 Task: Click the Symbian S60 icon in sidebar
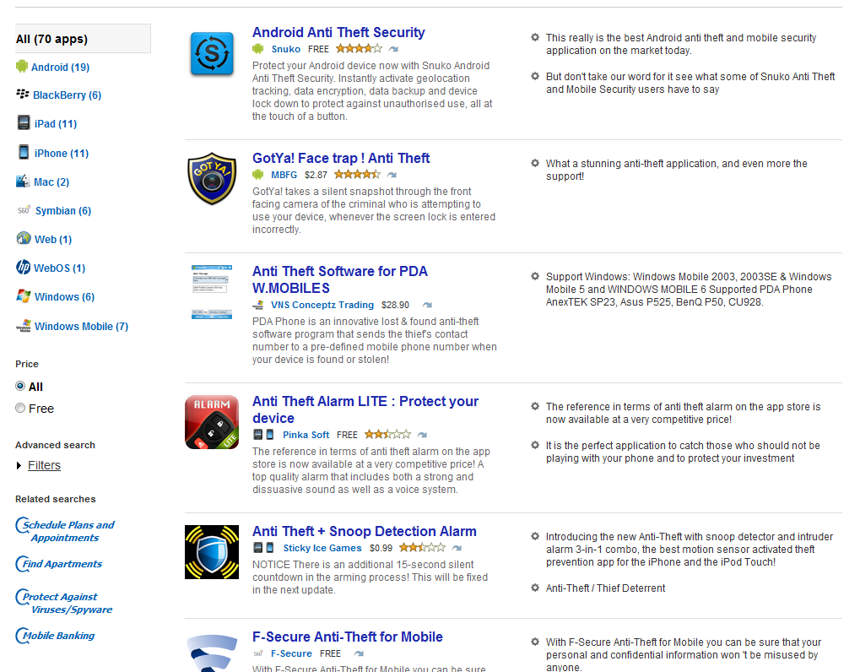coord(24,210)
